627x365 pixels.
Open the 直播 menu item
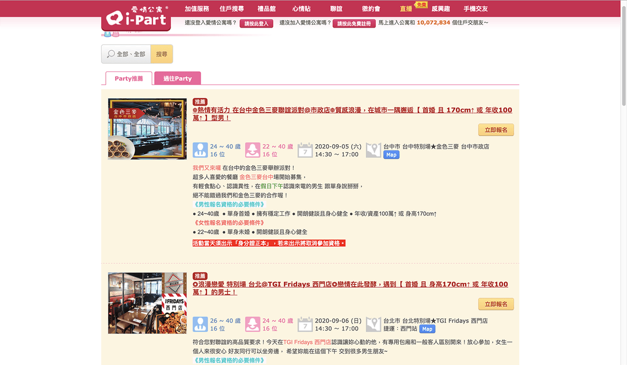click(406, 9)
